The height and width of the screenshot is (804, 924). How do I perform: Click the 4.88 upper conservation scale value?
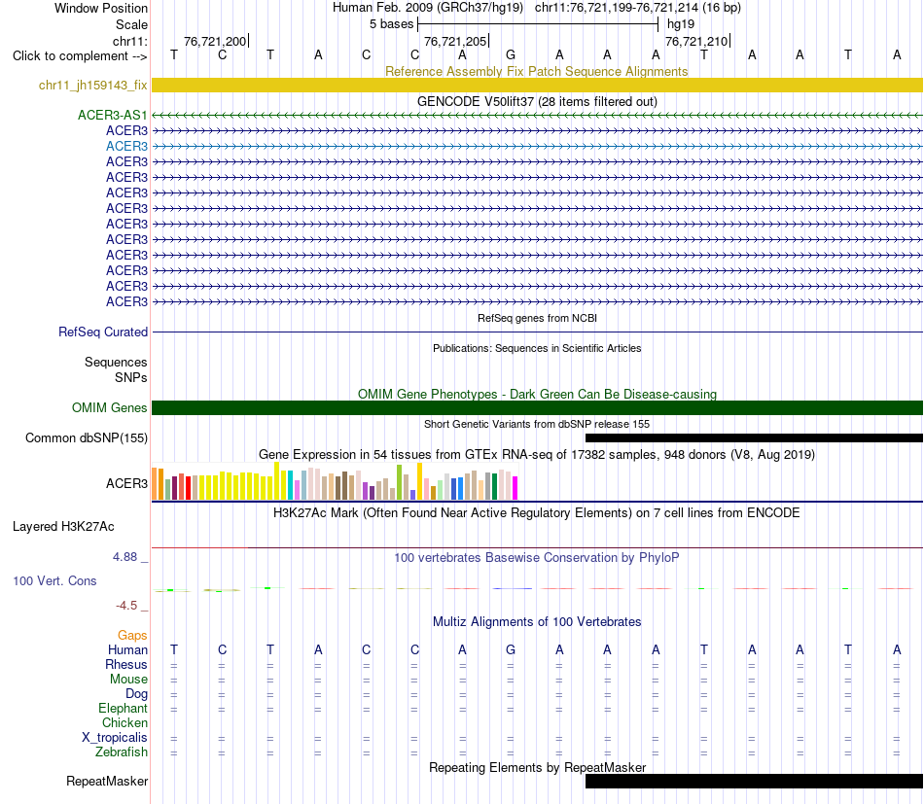[124, 557]
